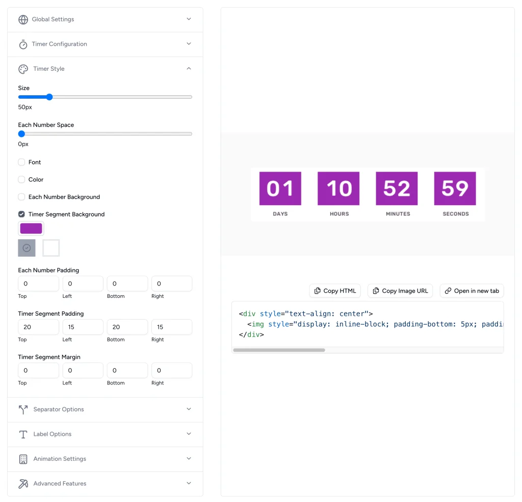Screen dimensions: 522x502
Task: Open the purple segment background color swatch
Action: coord(31,229)
